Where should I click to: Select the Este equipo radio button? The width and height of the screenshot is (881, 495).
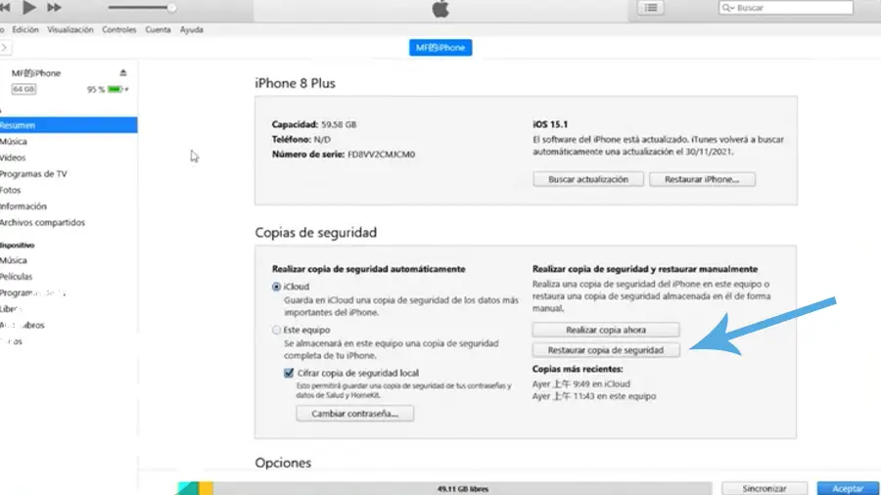pos(276,330)
